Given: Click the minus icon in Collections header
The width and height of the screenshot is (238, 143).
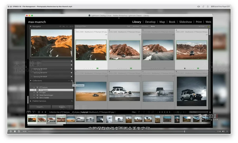Looking at the screenshot, I should click(69, 81).
